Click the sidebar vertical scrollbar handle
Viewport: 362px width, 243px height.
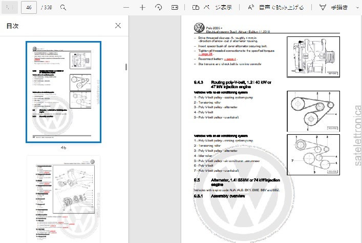click(126, 67)
